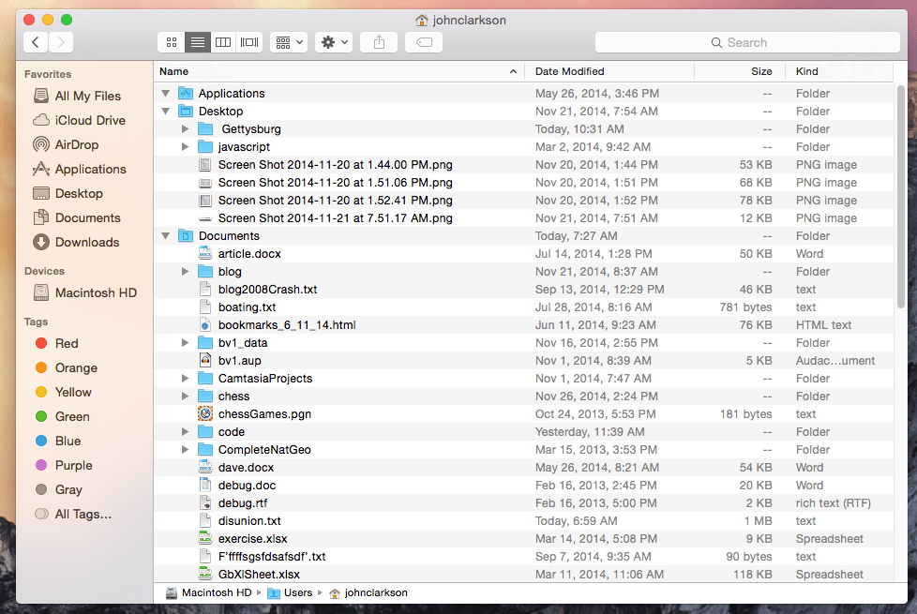917x614 pixels.
Task: Open Users from the path bar
Action: click(x=297, y=592)
